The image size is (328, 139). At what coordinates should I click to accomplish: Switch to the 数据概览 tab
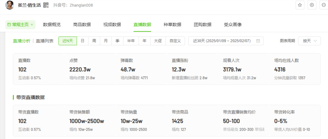point(52,25)
